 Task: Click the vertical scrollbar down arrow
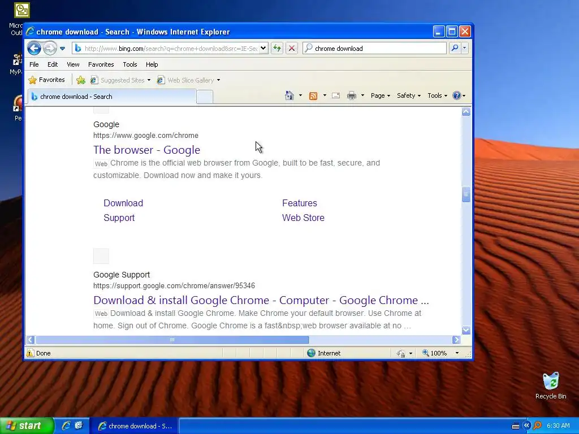coord(466,330)
